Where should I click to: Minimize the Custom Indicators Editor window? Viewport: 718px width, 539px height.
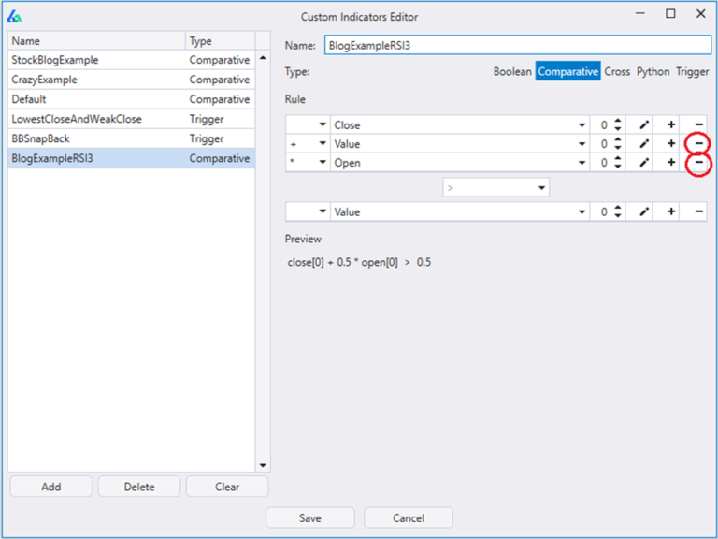click(x=640, y=14)
